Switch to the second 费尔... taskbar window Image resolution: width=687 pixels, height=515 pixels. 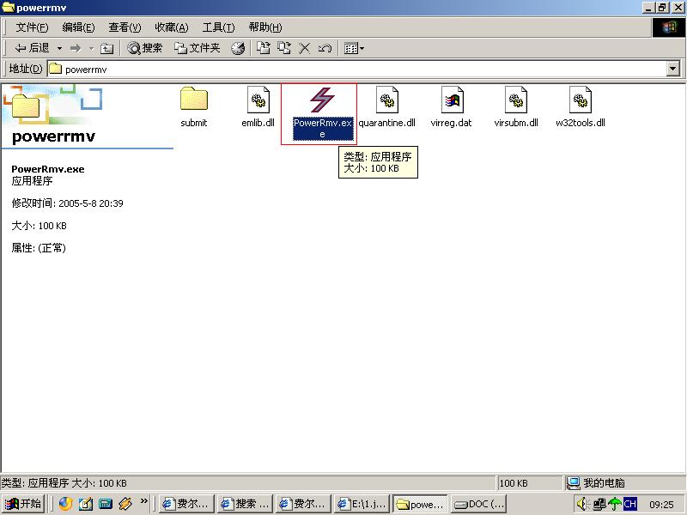(x=303, y=504)
